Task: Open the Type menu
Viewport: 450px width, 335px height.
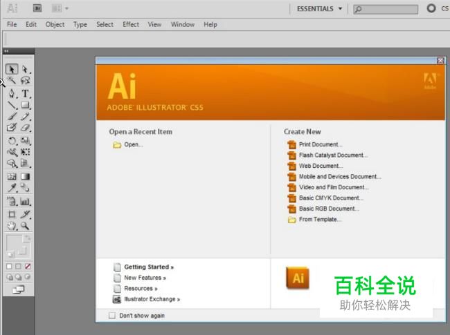Action: pyautogui.click(x=80, y=25)
